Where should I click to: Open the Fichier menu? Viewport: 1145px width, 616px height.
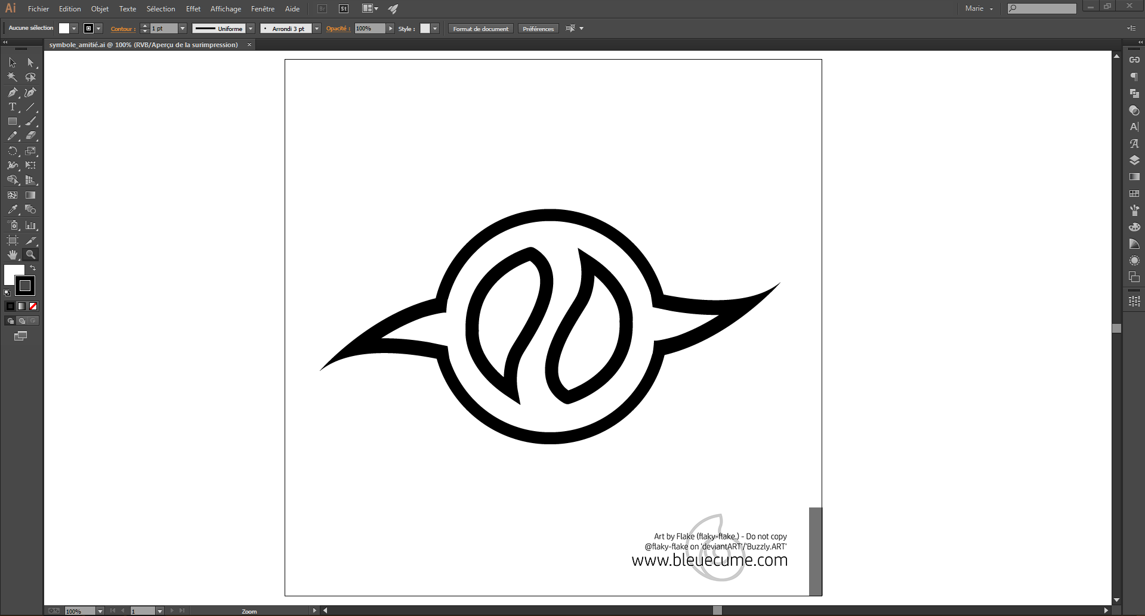(x=38, y=9)
